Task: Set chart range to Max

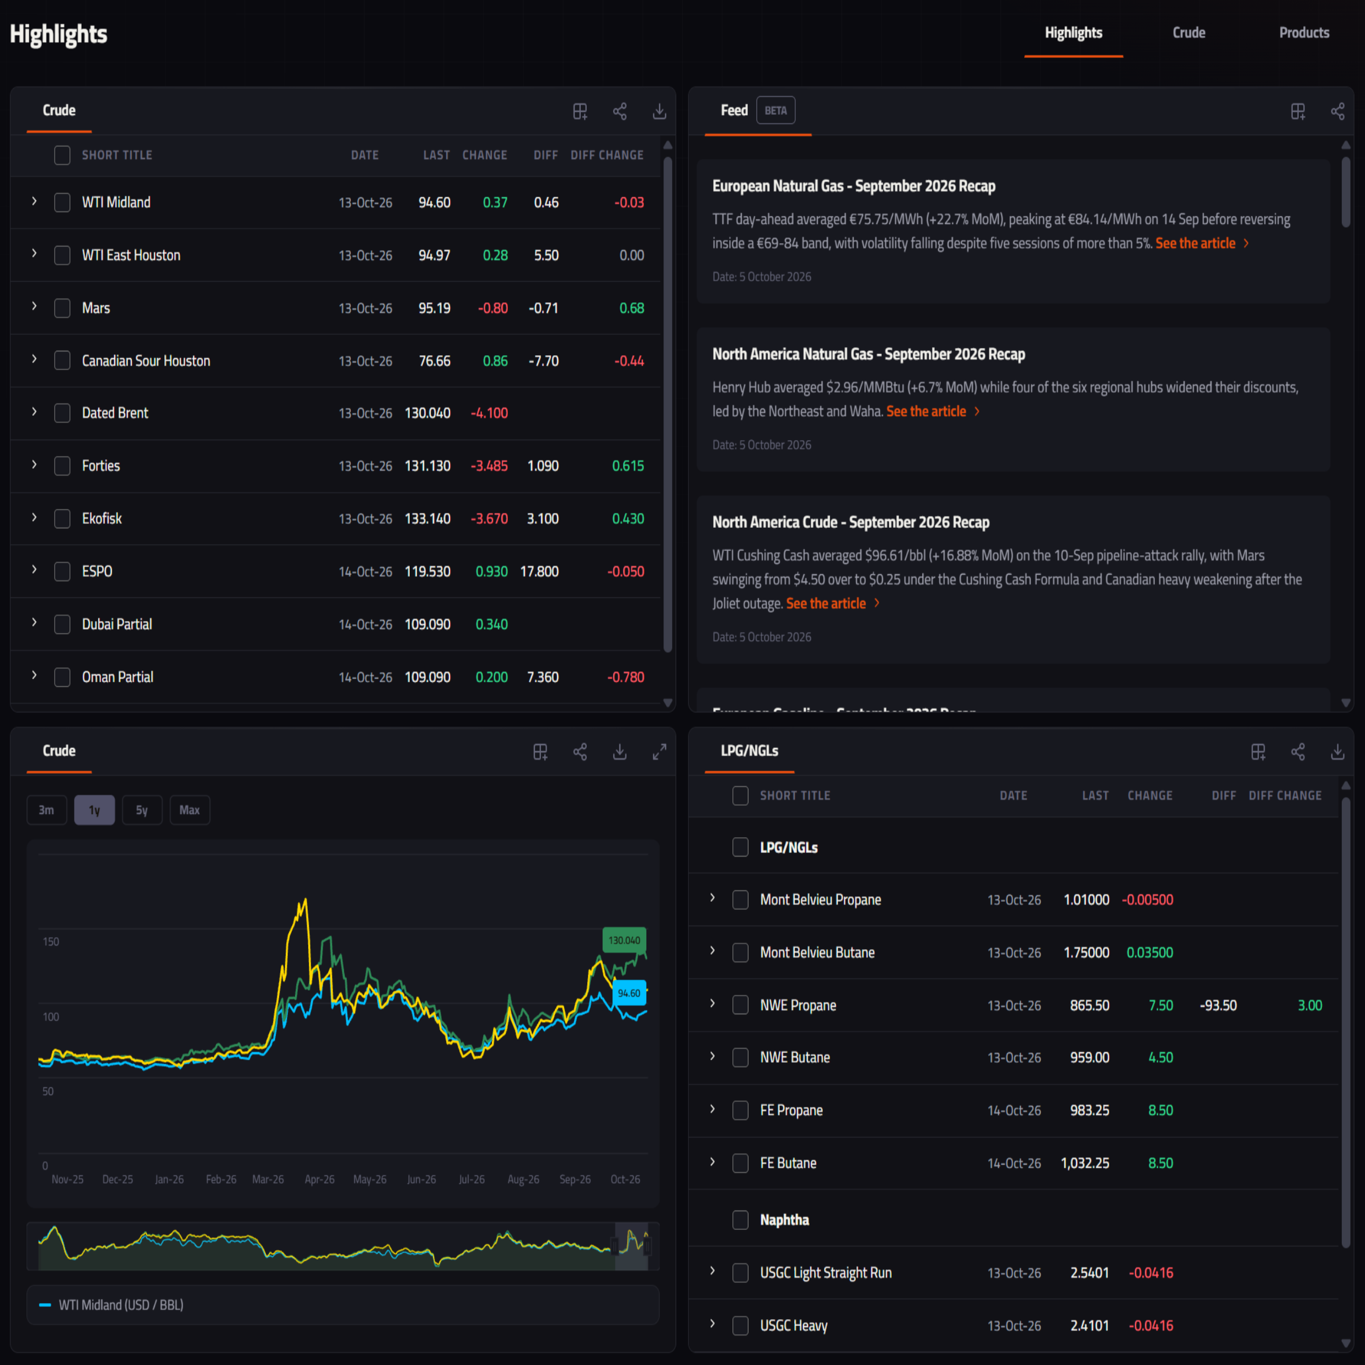Action: click(189, 810)
